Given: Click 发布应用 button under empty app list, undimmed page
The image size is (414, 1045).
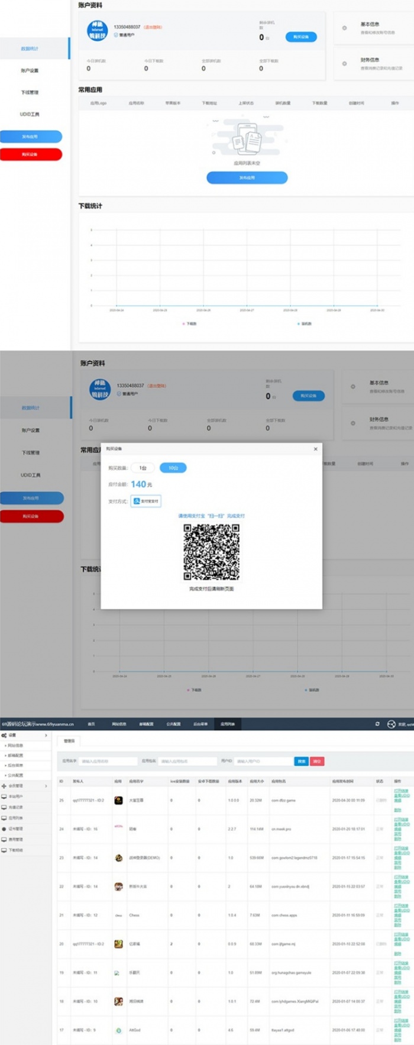Looking at the screenshot, I should 247,177.
